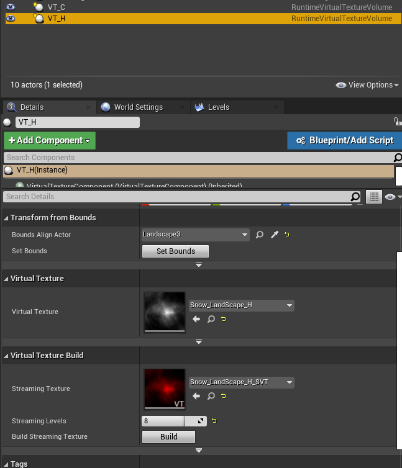
Task: Open the property matrix grid view icon
Action: (373, 197)
